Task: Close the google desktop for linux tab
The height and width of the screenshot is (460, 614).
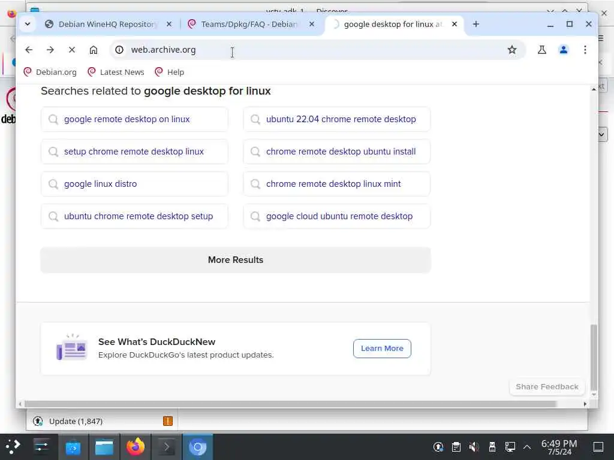Action: point(455,24)
